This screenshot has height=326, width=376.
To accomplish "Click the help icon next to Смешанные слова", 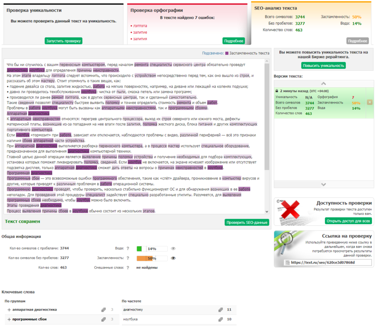I will [128, 268].
